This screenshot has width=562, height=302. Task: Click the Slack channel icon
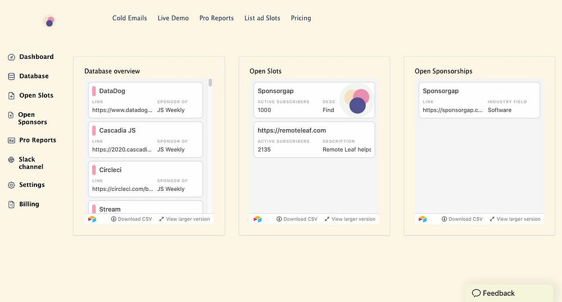click(11, 159)
